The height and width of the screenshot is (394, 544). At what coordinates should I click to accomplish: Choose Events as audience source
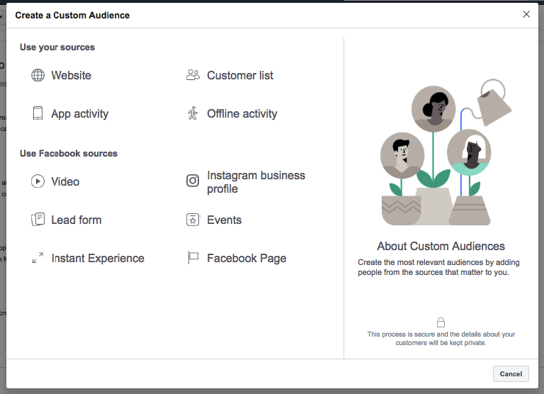[224, 220]
